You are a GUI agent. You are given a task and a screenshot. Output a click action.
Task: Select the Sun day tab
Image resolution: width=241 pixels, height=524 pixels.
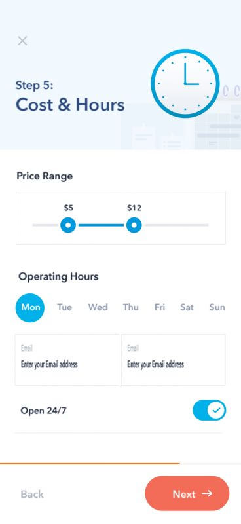(x=217, y=307)
